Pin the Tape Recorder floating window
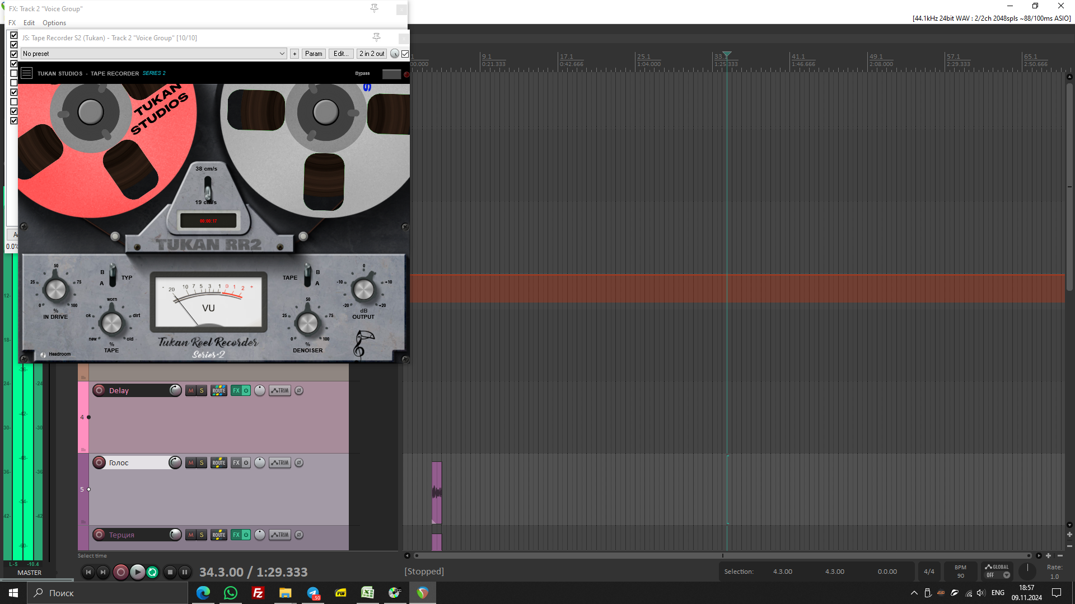Image resolution: width=1075 pixels, height=604 pixels. coord(376,37)
